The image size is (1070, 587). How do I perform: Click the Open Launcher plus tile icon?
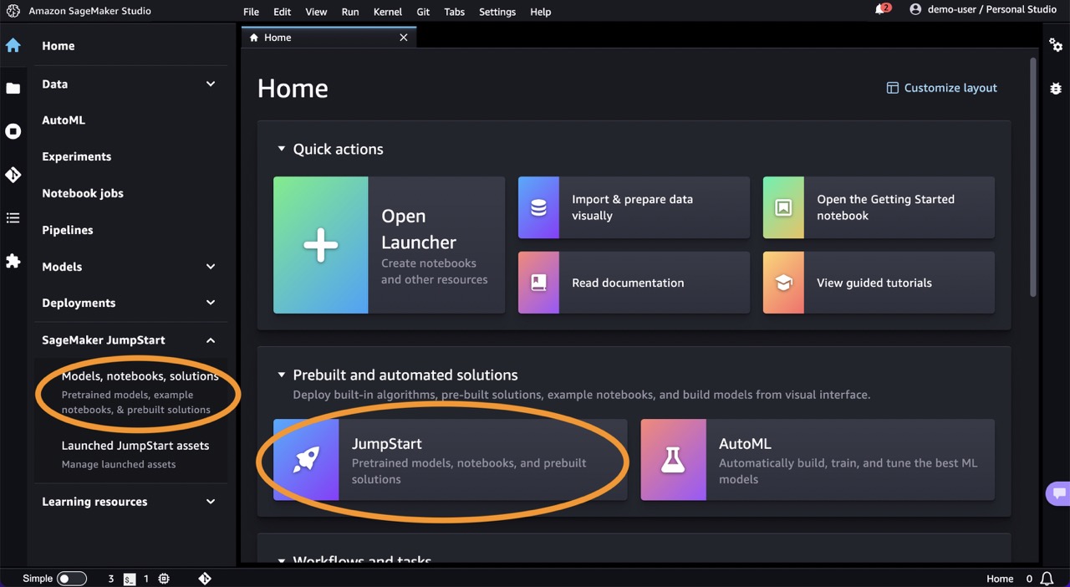tap(321, 245)
